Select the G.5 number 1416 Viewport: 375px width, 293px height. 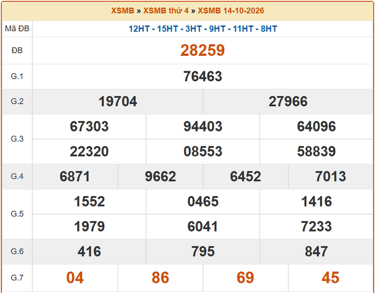point(317,202)
